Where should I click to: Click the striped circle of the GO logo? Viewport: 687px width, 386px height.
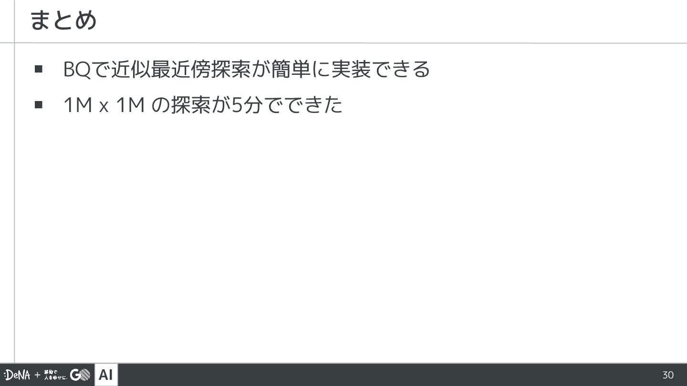click(x=85, y=376)
